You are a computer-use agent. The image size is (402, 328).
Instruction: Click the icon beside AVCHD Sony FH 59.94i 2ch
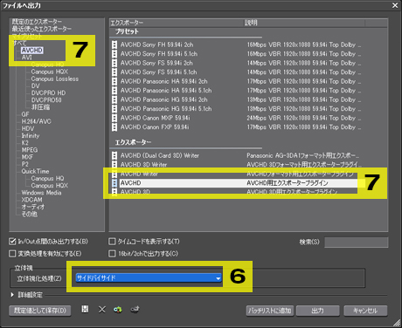114,44
